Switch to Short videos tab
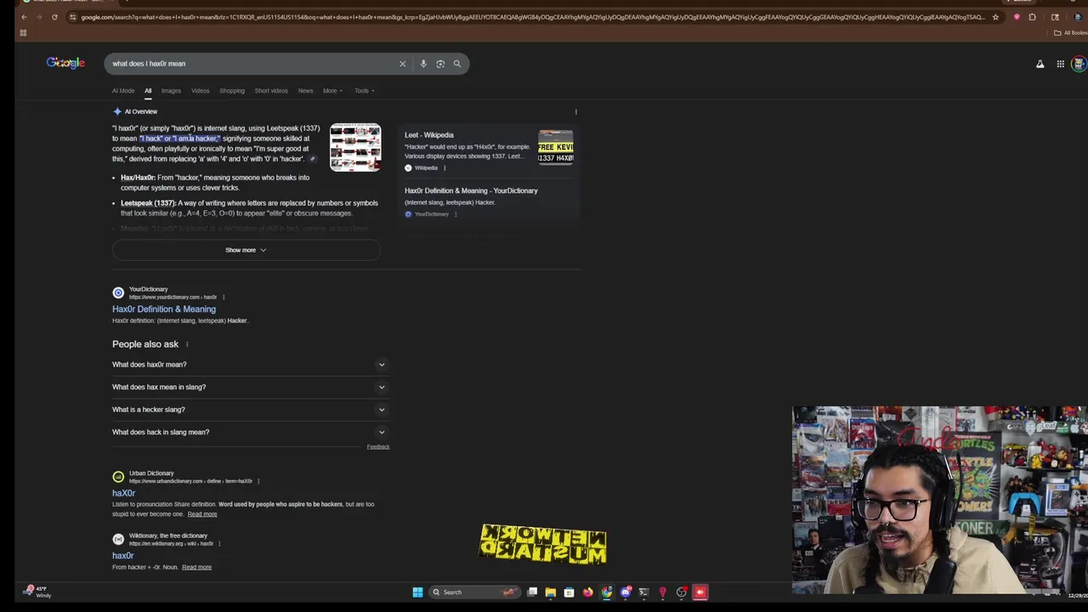The image size is (1088, 612). (x=271, y=91)
